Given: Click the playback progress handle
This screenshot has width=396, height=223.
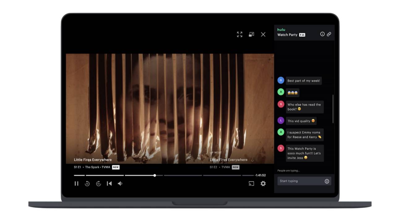Looking at the screenshot, I should click(155, 176).
